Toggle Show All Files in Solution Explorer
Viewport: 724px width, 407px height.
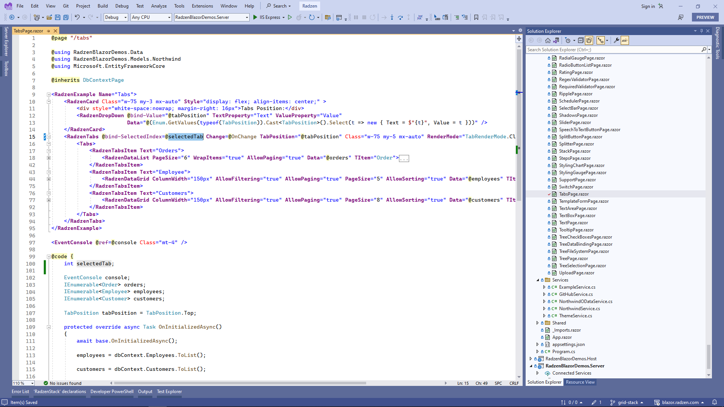(589, 40)
